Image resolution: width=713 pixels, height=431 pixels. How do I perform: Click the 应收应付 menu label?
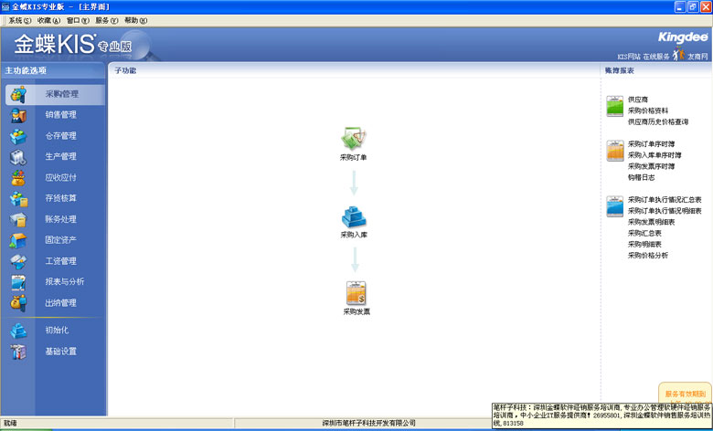pos(61,177)
